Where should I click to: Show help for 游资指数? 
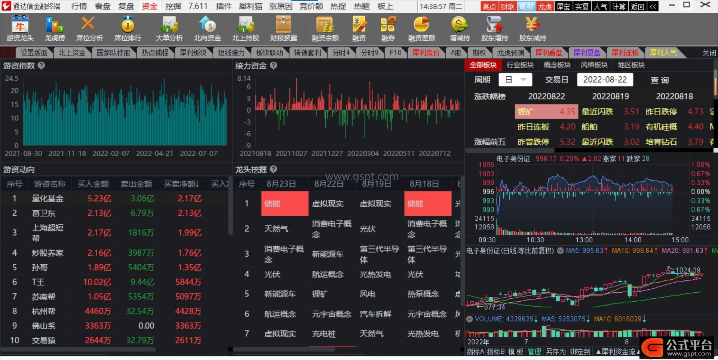[x=42, y=65]
